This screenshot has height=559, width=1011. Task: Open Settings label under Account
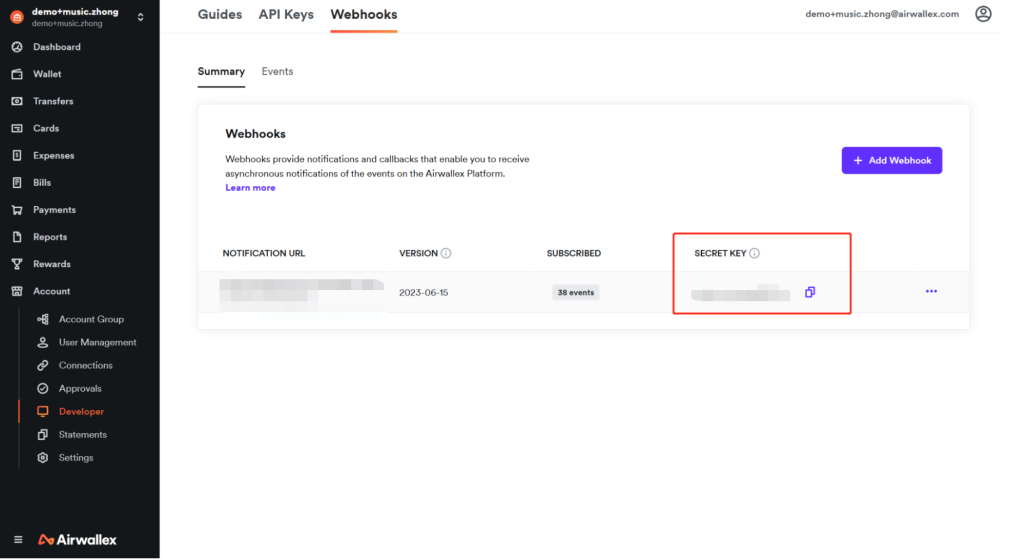point(76,458)
